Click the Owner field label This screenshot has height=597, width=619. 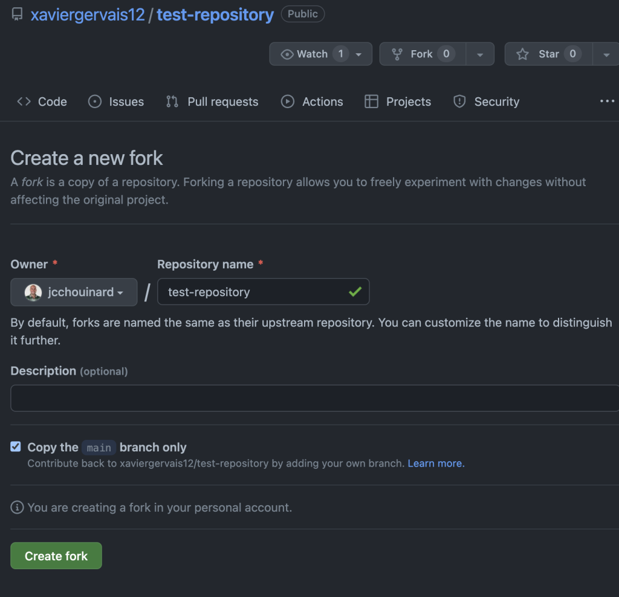(x=29, y=264)
